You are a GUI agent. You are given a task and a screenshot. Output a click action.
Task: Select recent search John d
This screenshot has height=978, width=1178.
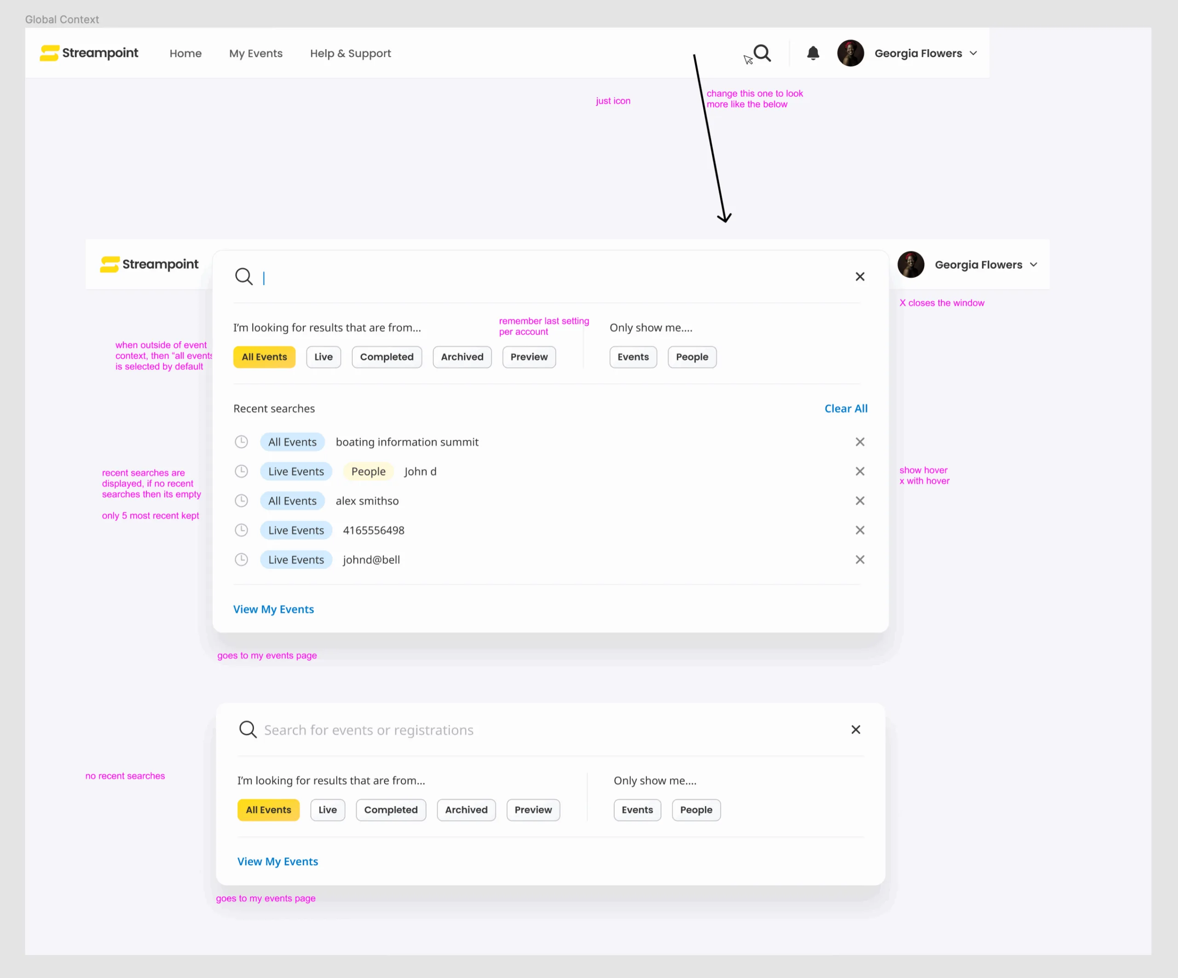(421, 472)
